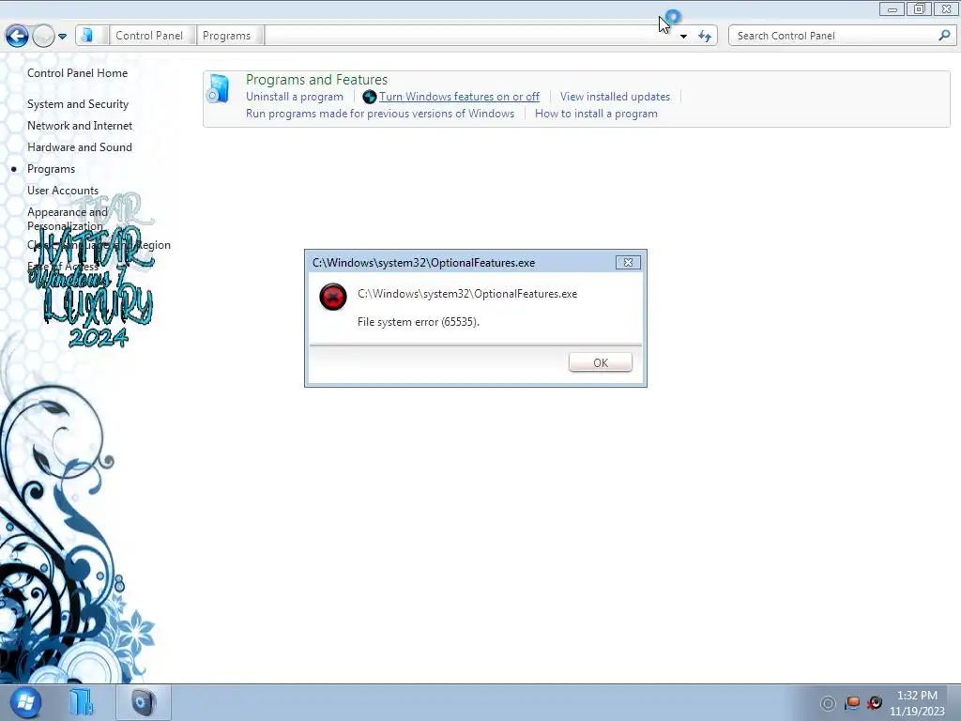This screenshot has width=961, height=721.
Task: Open View installed updates link
Action: [x=615, y=97]
